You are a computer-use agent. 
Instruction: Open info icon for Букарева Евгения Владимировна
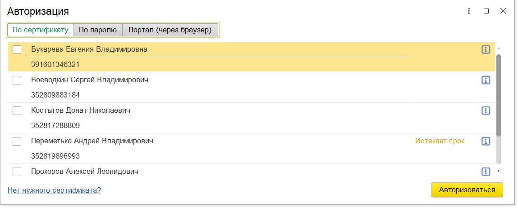click(486, 49)
